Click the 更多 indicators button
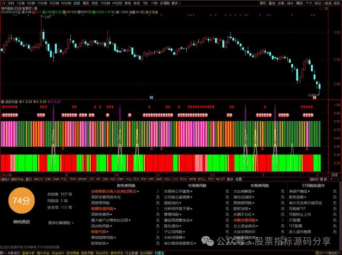Viewport: 342px width, 255px height. click(230, 179)
